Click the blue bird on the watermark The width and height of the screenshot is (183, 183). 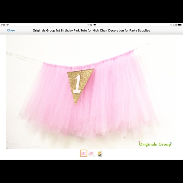coord(171,143)
